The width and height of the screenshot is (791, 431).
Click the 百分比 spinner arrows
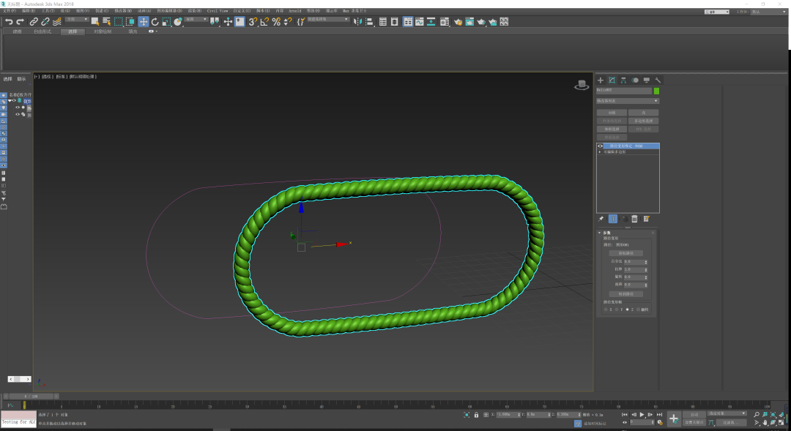(646, 262)
